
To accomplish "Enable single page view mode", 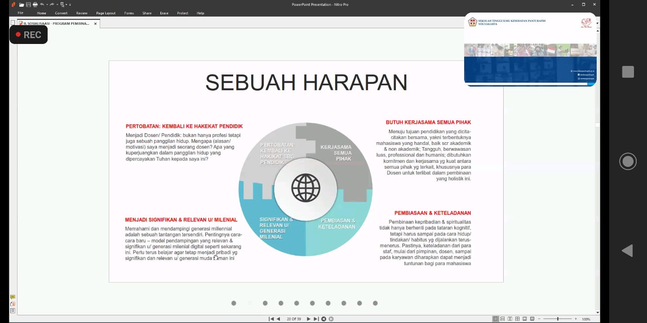I will click(496, 319).
